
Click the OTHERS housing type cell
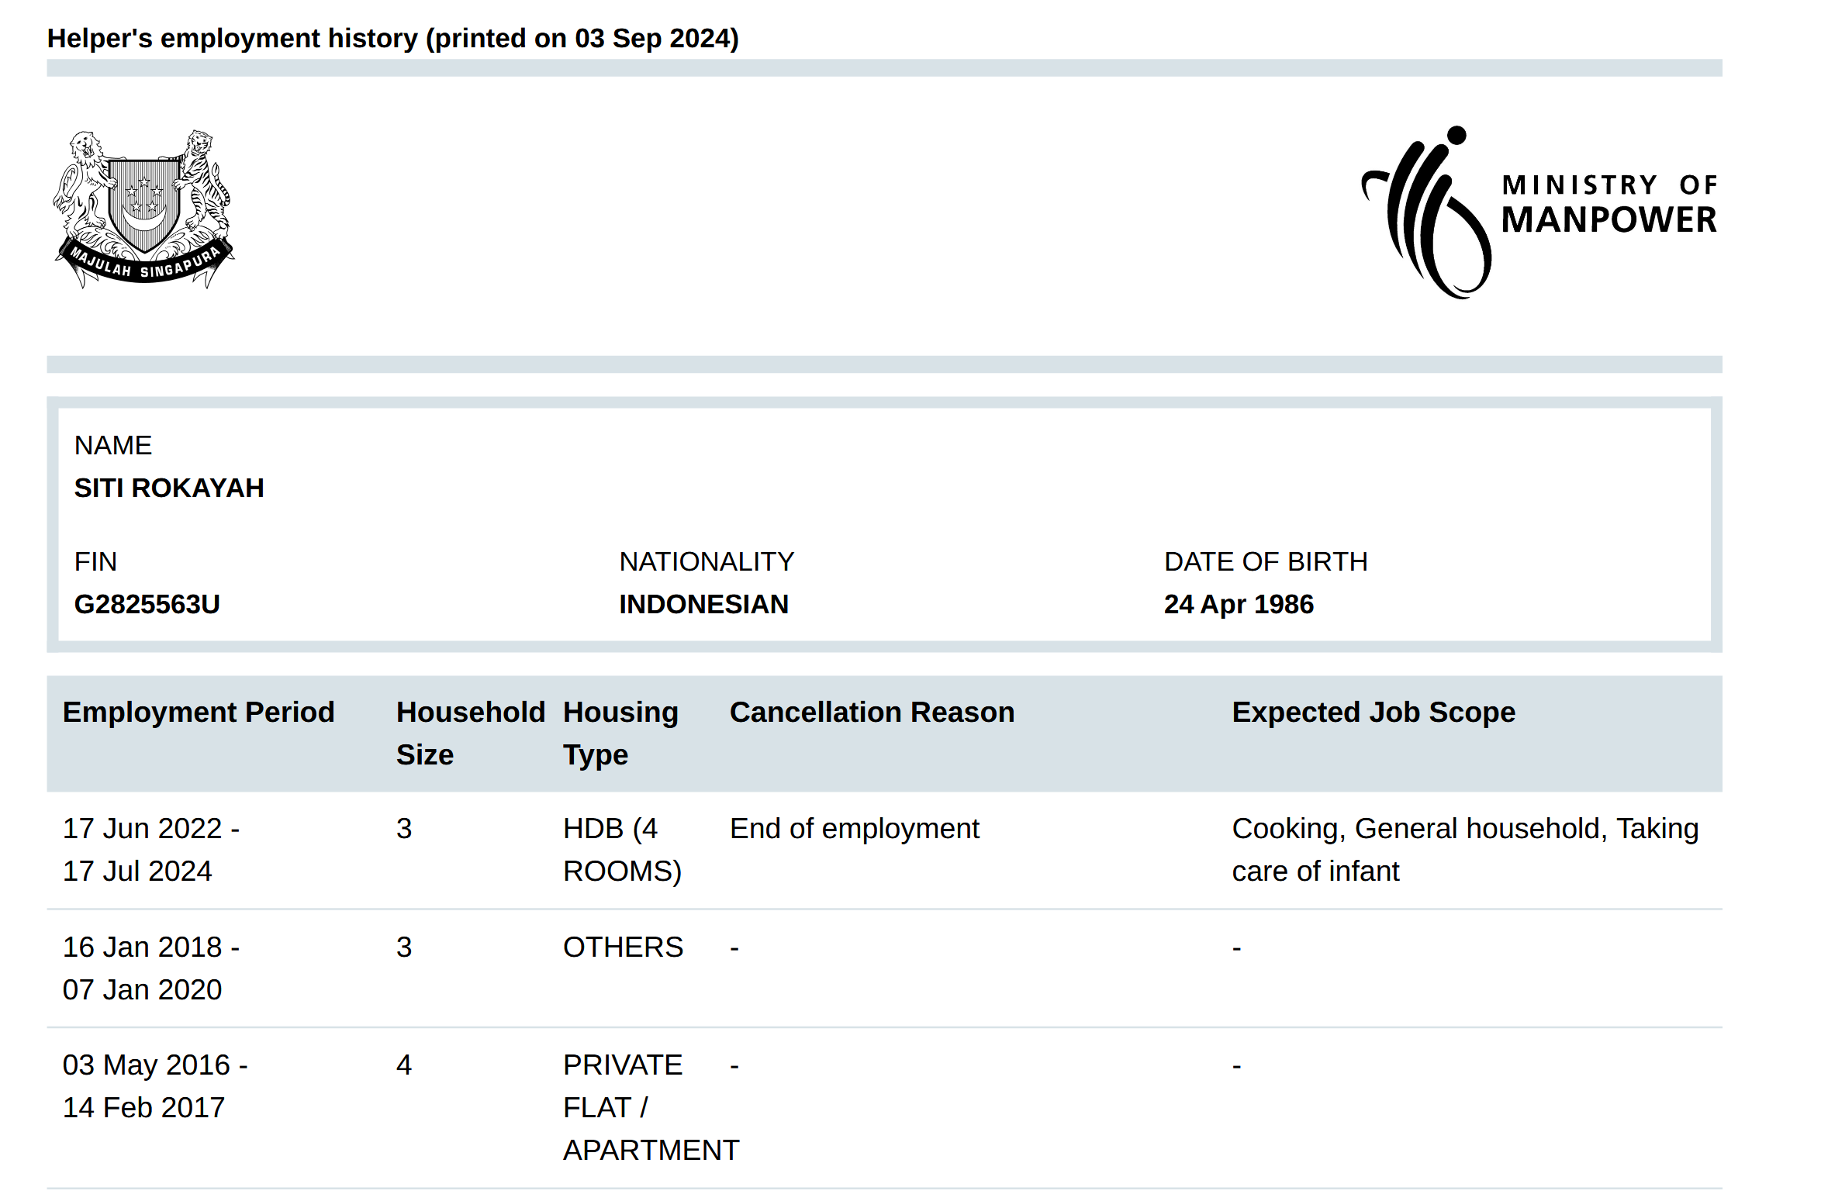pyautogui.click(x=623, y=947)
